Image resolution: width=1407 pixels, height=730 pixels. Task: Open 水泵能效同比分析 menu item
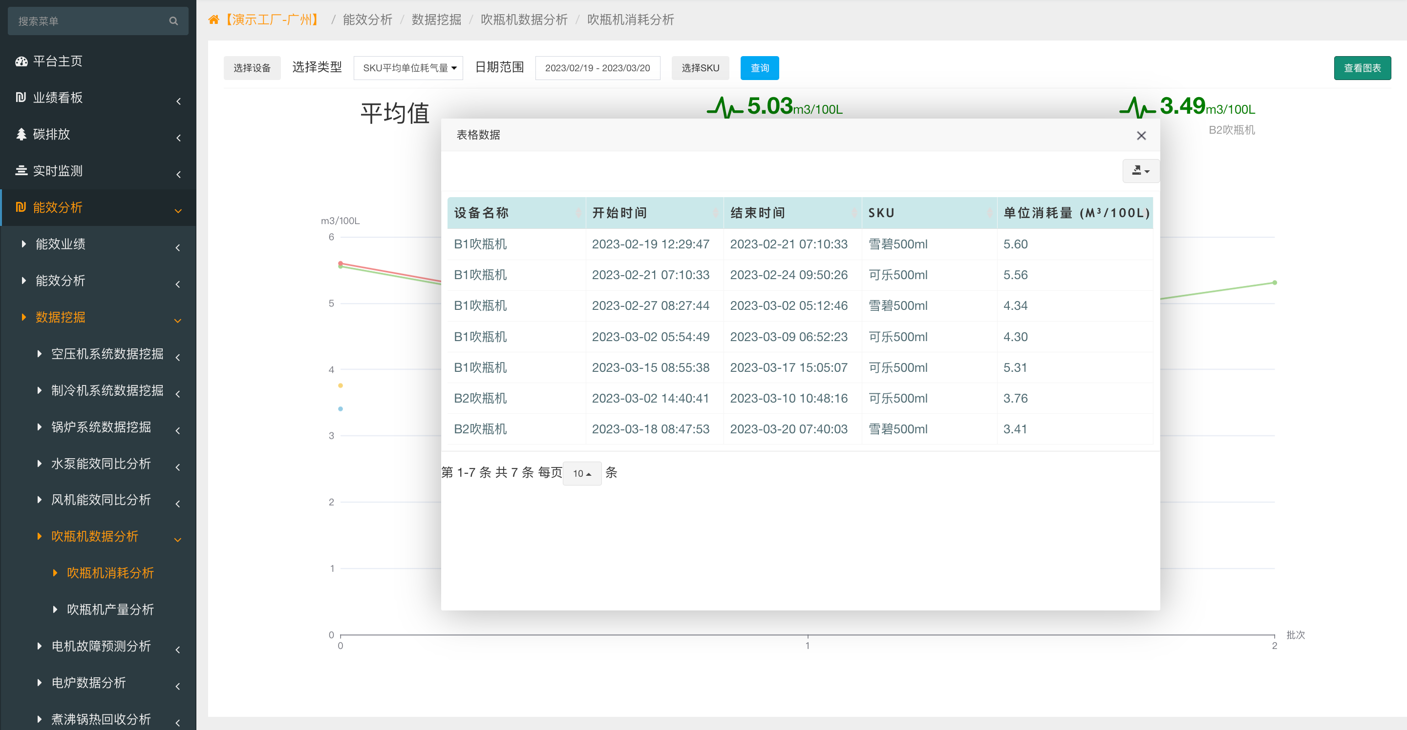click(x=101, y=463)
